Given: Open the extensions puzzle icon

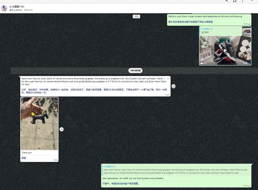Looking at the screenshot, I should click(235, 1).
